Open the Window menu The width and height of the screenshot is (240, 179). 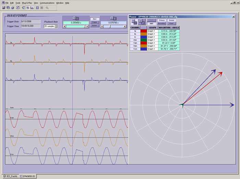click(x=60, y=3)
